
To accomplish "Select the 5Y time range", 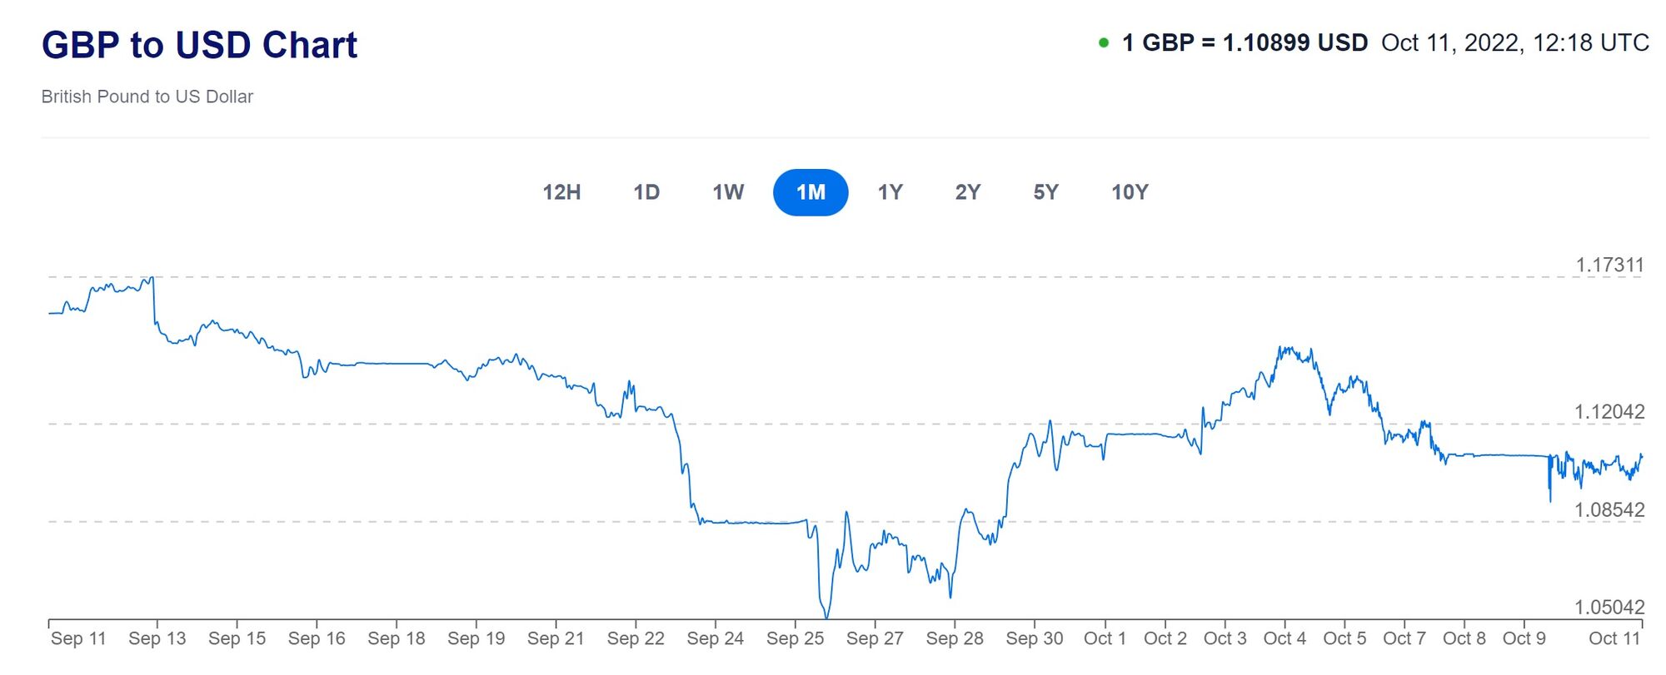I will point(1045,192).
